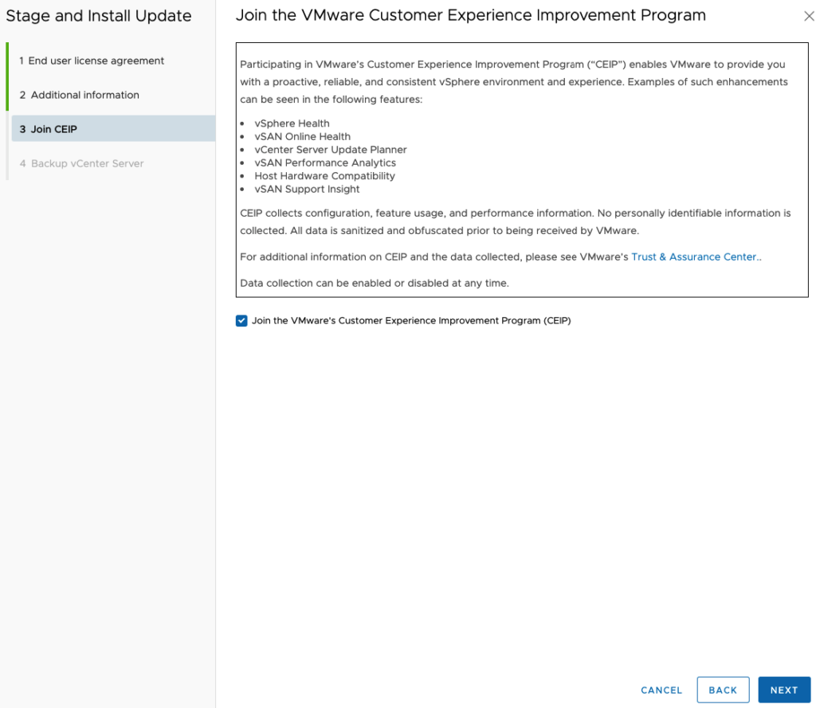Close the Stage and Install Update dialog
This screenshot has height=708, width=816.
[x=809, y=17]
